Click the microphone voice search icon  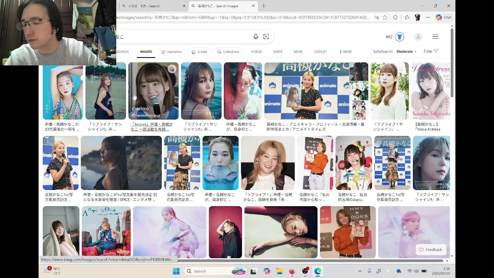255,37
